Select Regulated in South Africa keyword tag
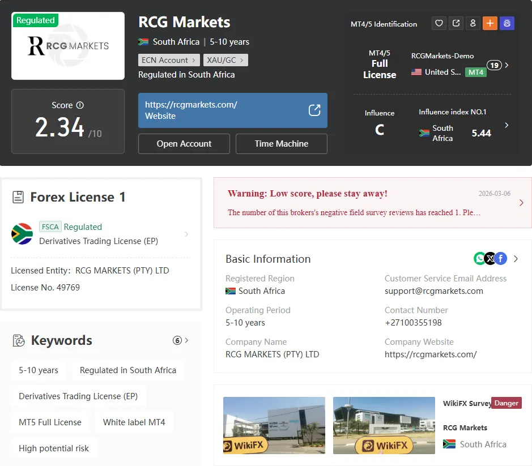 pyautogui.click(x=128, y=370)
